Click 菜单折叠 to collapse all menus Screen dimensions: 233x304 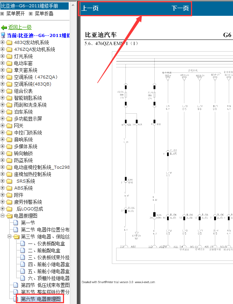click(44, 13)
